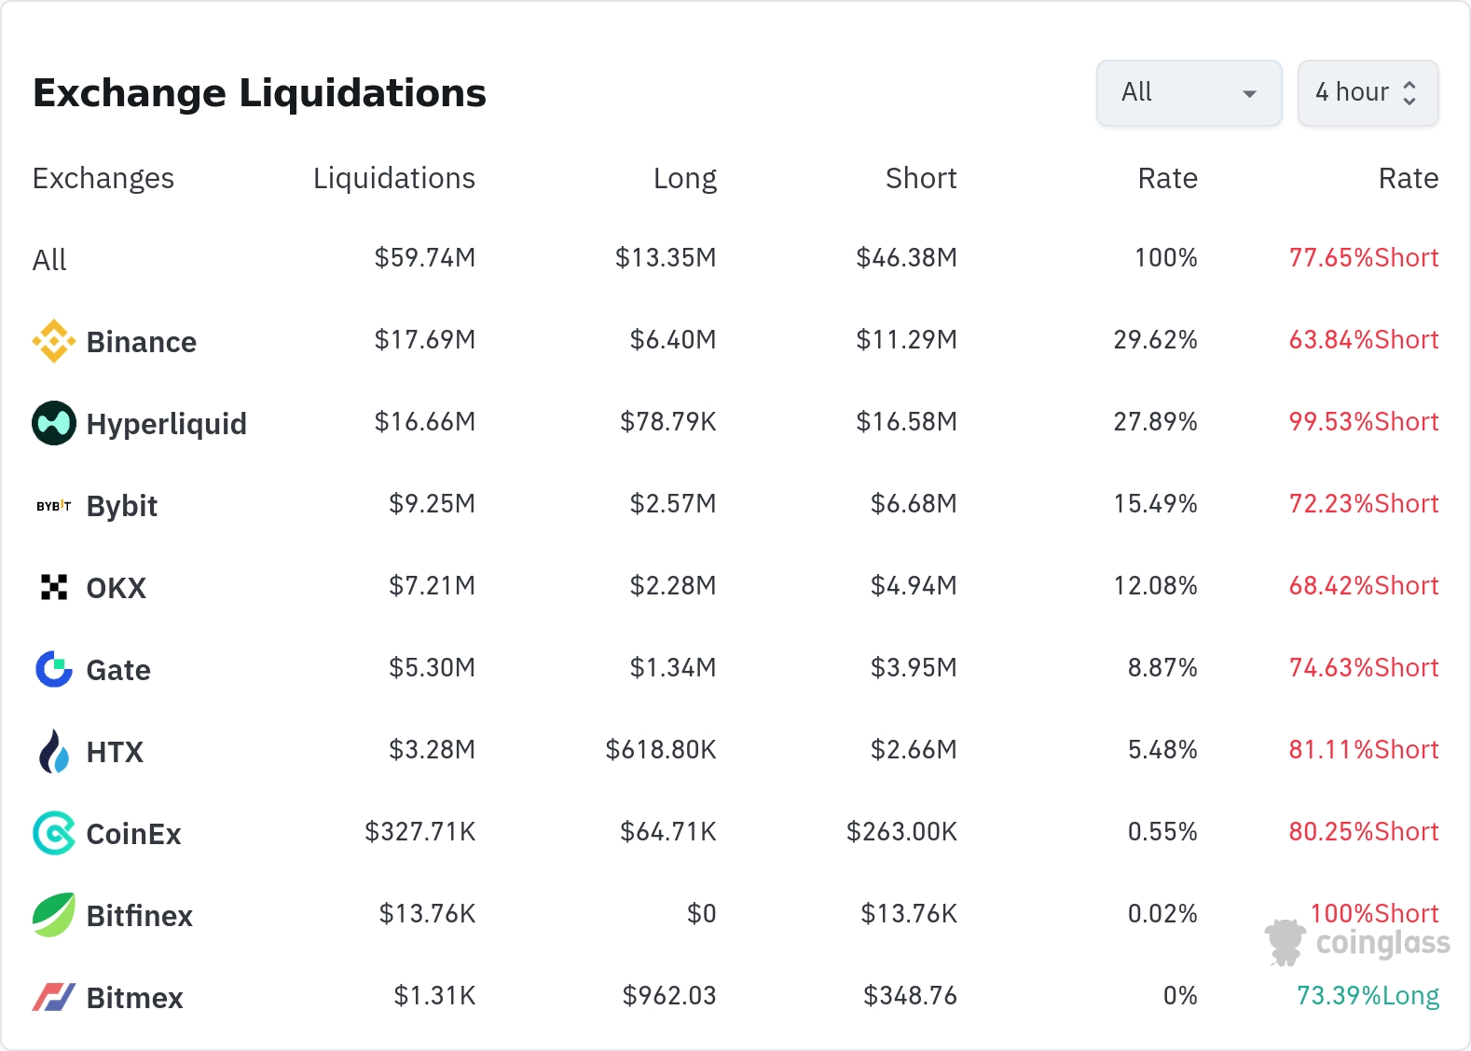Sort by the Short column header
The height and width of the screenshot is (1051, 1471).
pos(920,178)
